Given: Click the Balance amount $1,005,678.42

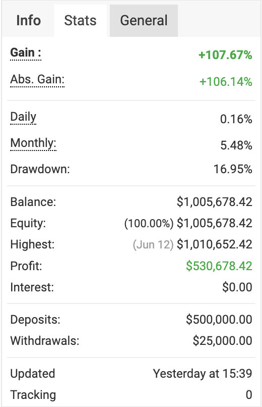Looking at the screenshot, I should (214, 202).
